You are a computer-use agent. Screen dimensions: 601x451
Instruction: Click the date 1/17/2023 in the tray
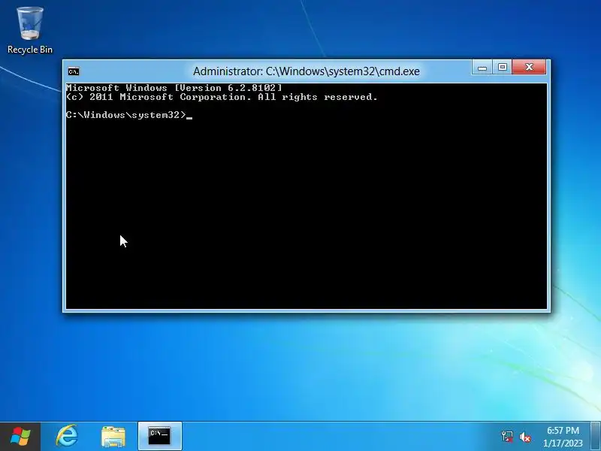coord(563,443)
